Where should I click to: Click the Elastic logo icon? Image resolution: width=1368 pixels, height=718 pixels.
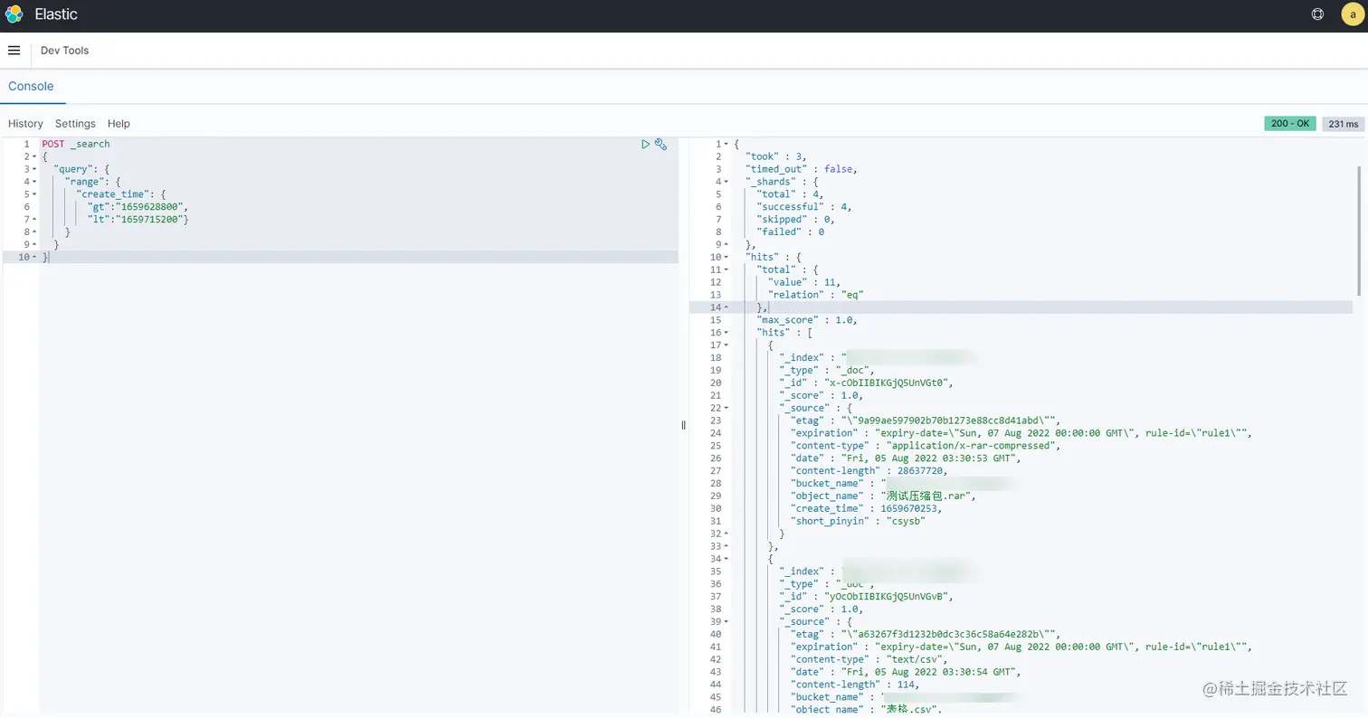[x=14, y=14]
